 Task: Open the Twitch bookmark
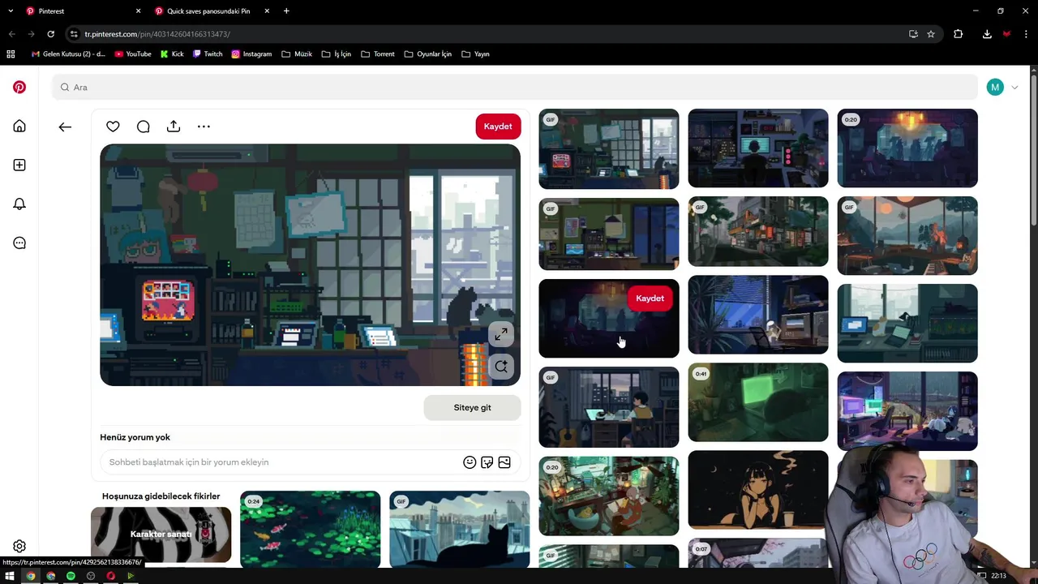pyautogui.click(x=208, y=54)
